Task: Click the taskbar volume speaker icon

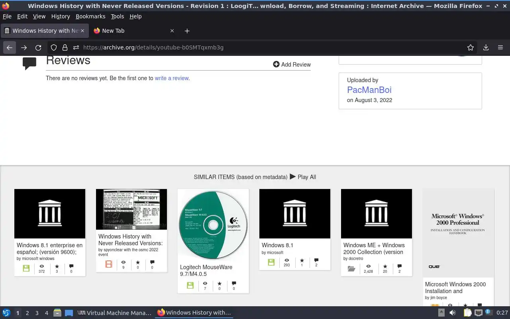Action: (x=452, y=313)
